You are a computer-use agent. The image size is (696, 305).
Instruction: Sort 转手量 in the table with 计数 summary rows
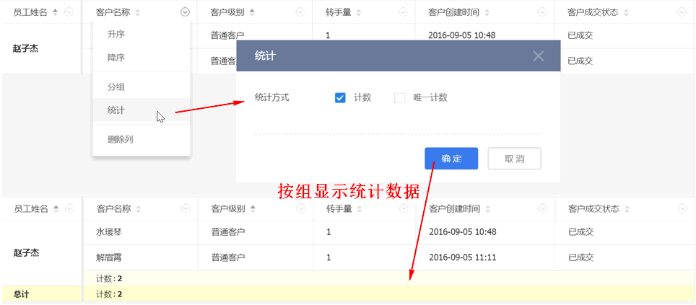(360, 209)
